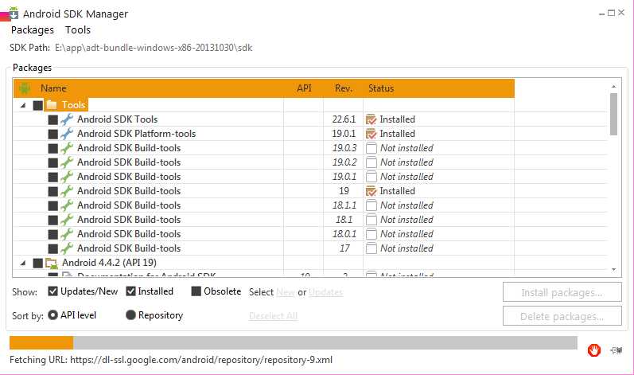Collapse the Android 4.4.2 (API 19) group
Image resolution: width=634 pixels, height=375 pixels.
click(23, 263)
